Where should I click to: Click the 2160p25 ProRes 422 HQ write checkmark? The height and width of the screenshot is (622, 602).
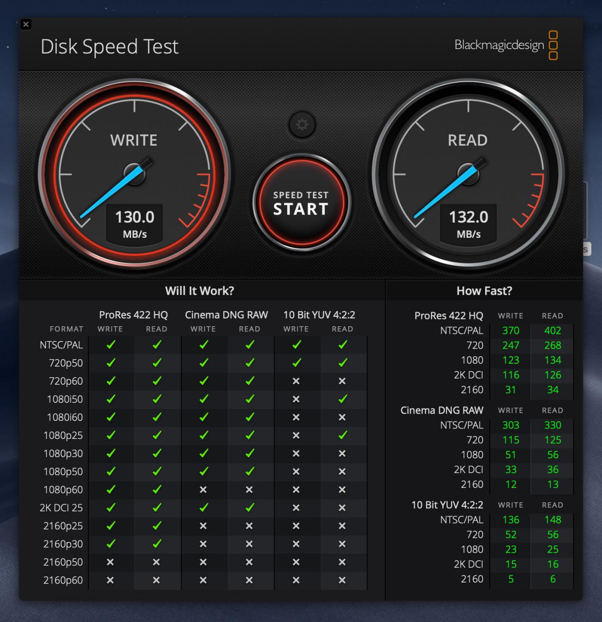111,525
